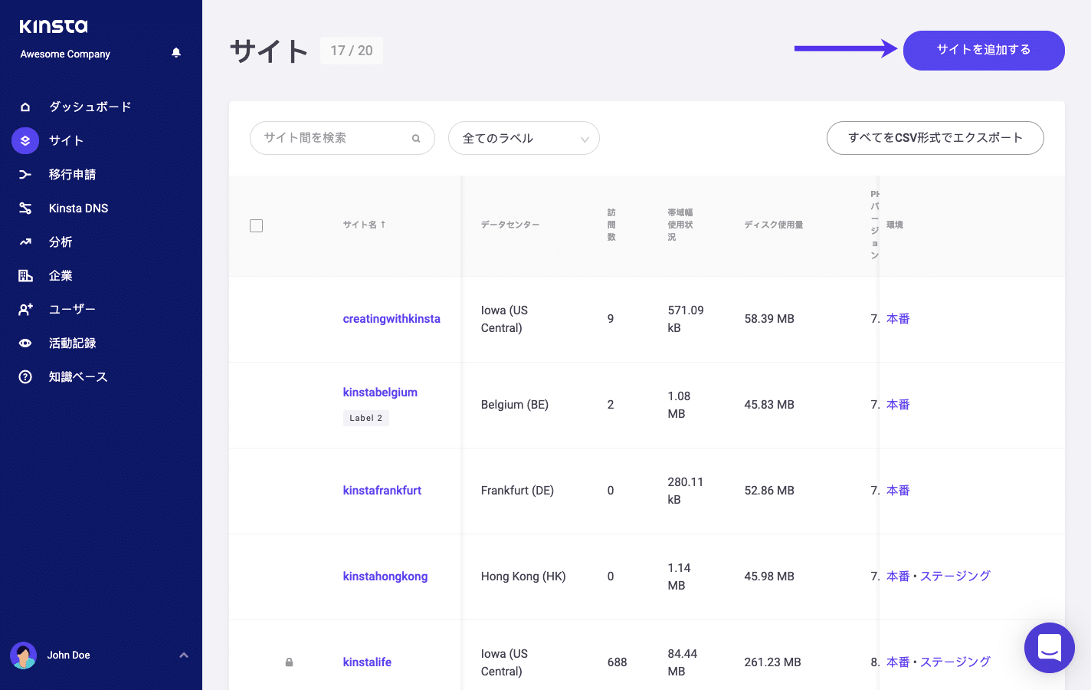
Task: Click データセンター column header
Action: [x=510, y=225]
